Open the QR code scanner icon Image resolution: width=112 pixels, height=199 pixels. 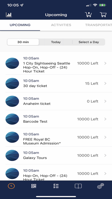(x=34, y=186)
